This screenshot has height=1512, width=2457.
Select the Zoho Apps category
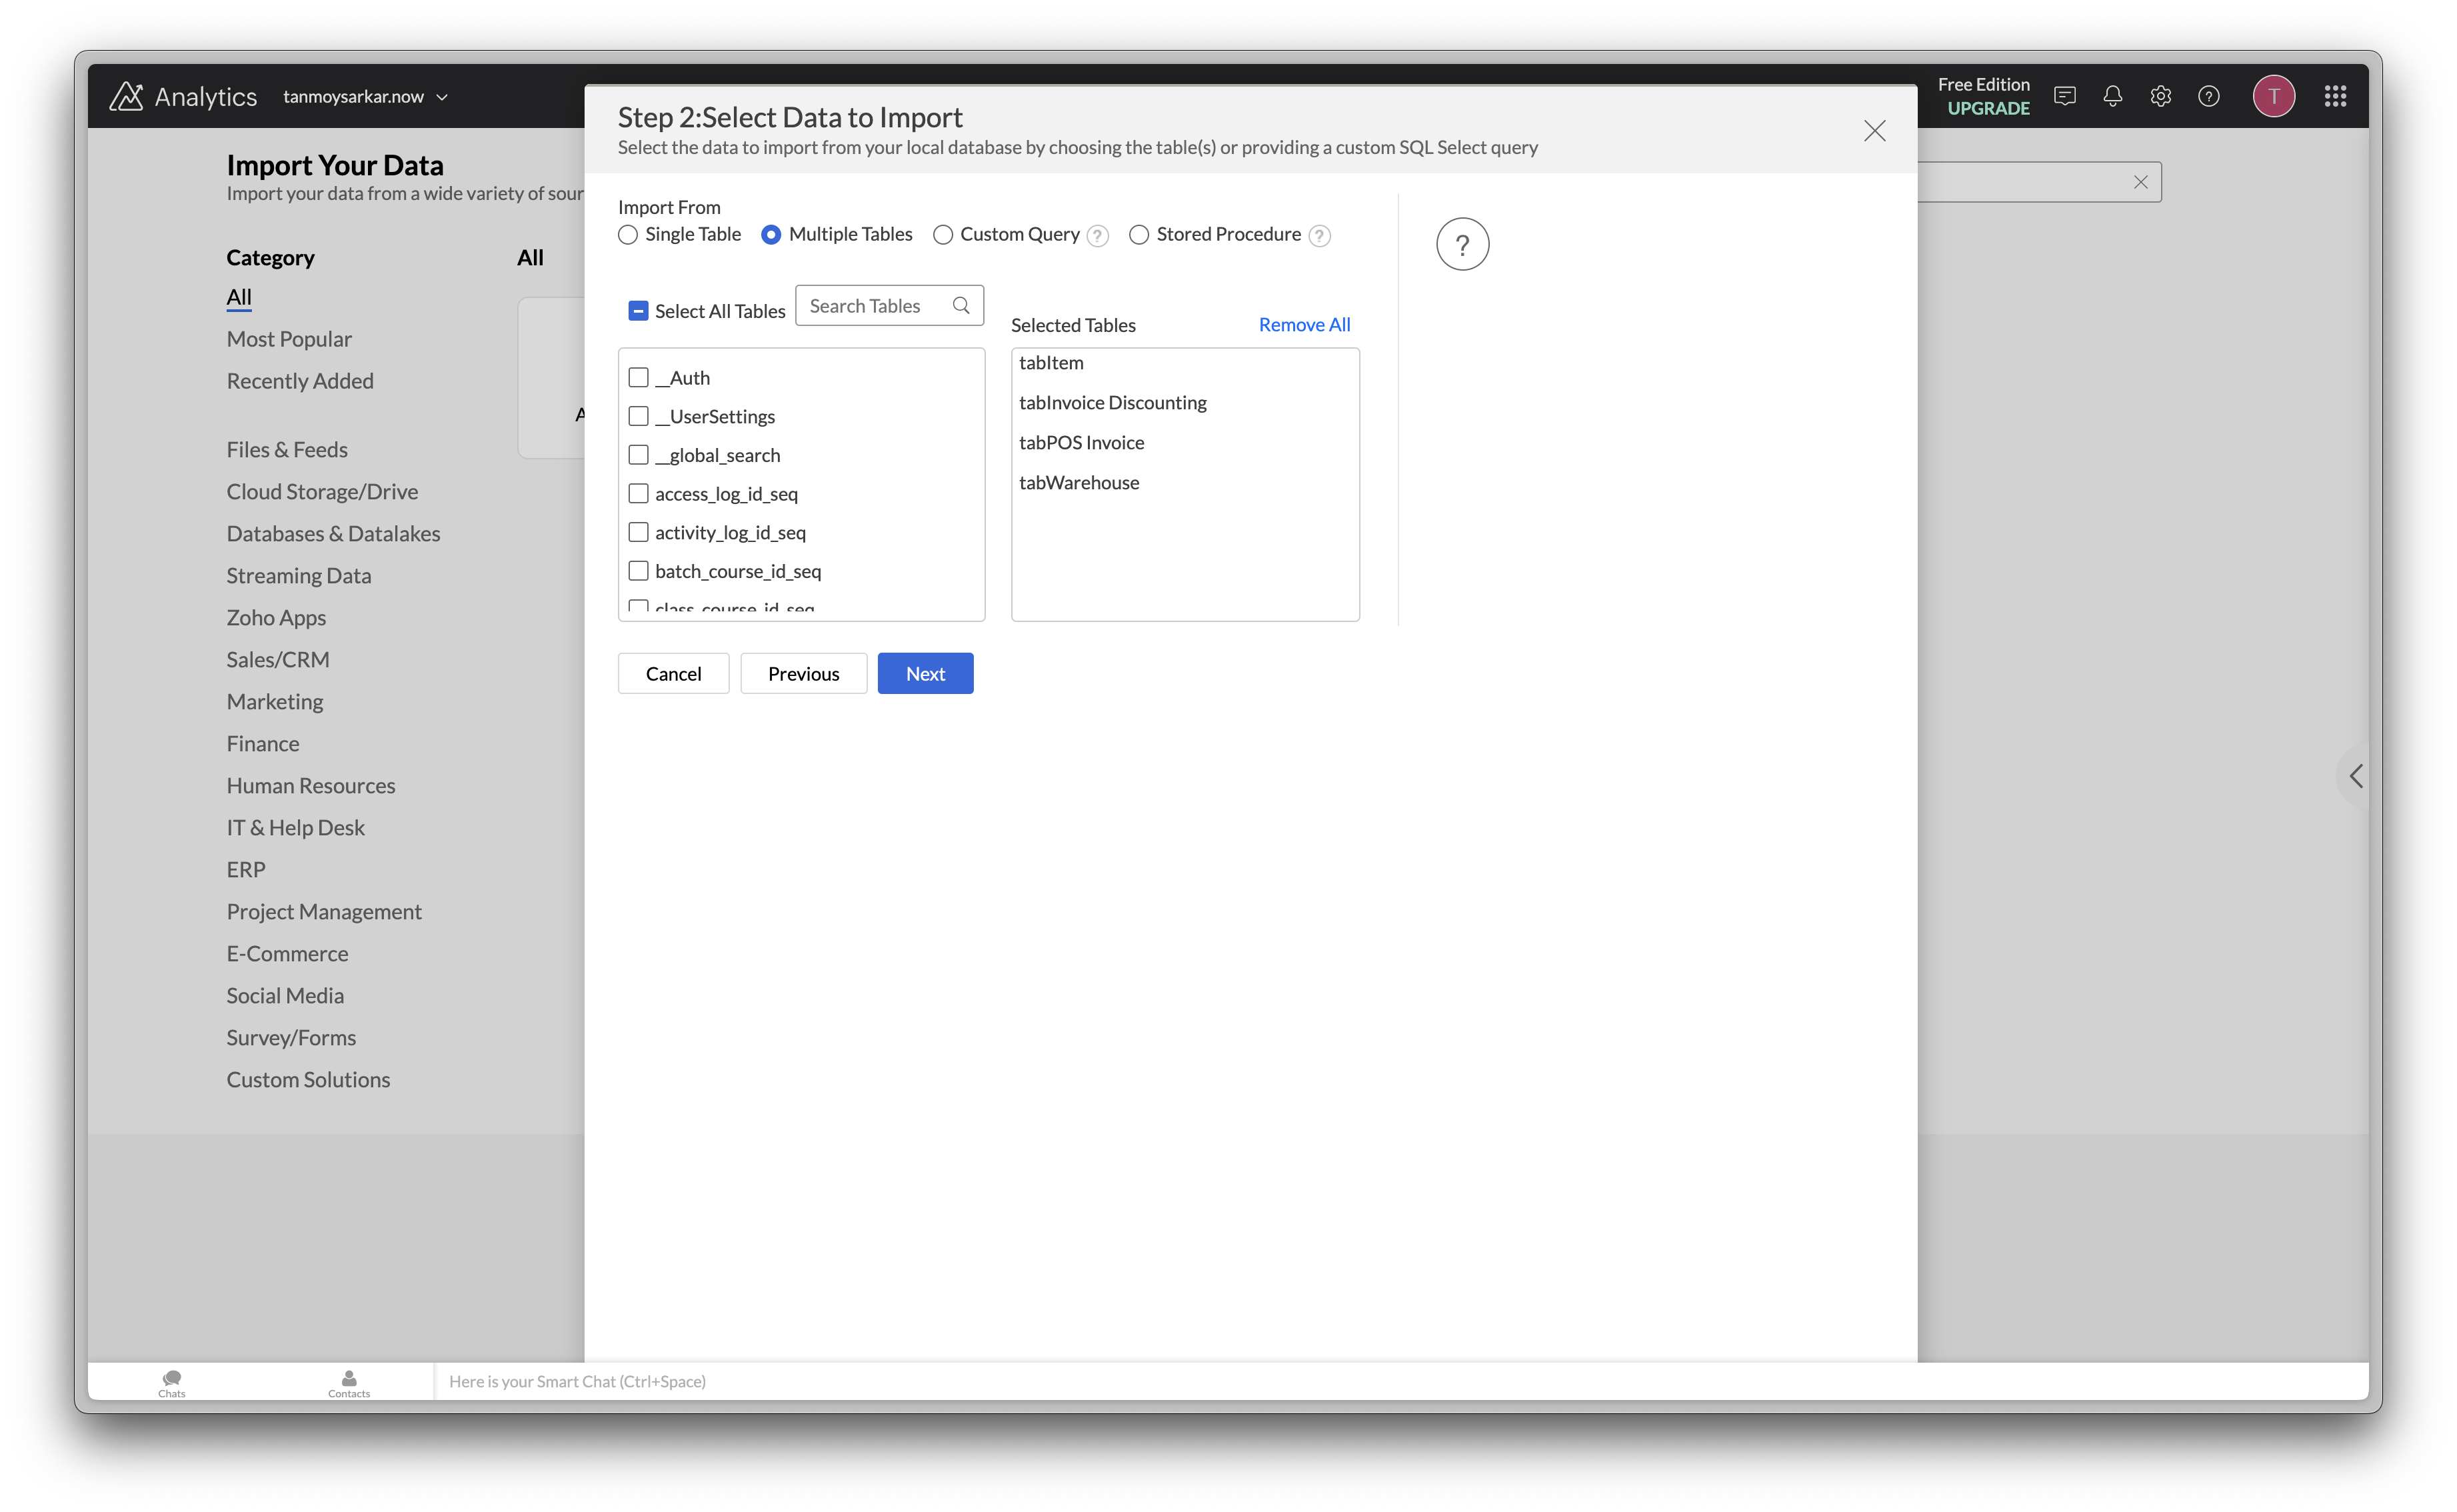pos(276,618)
